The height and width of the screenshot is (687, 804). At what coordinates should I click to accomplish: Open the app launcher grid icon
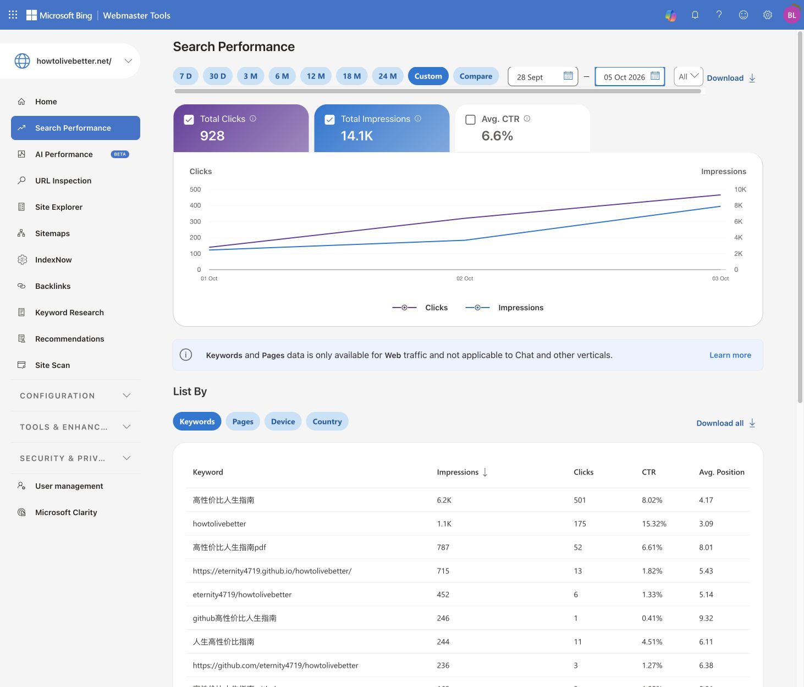pos(13,15)
